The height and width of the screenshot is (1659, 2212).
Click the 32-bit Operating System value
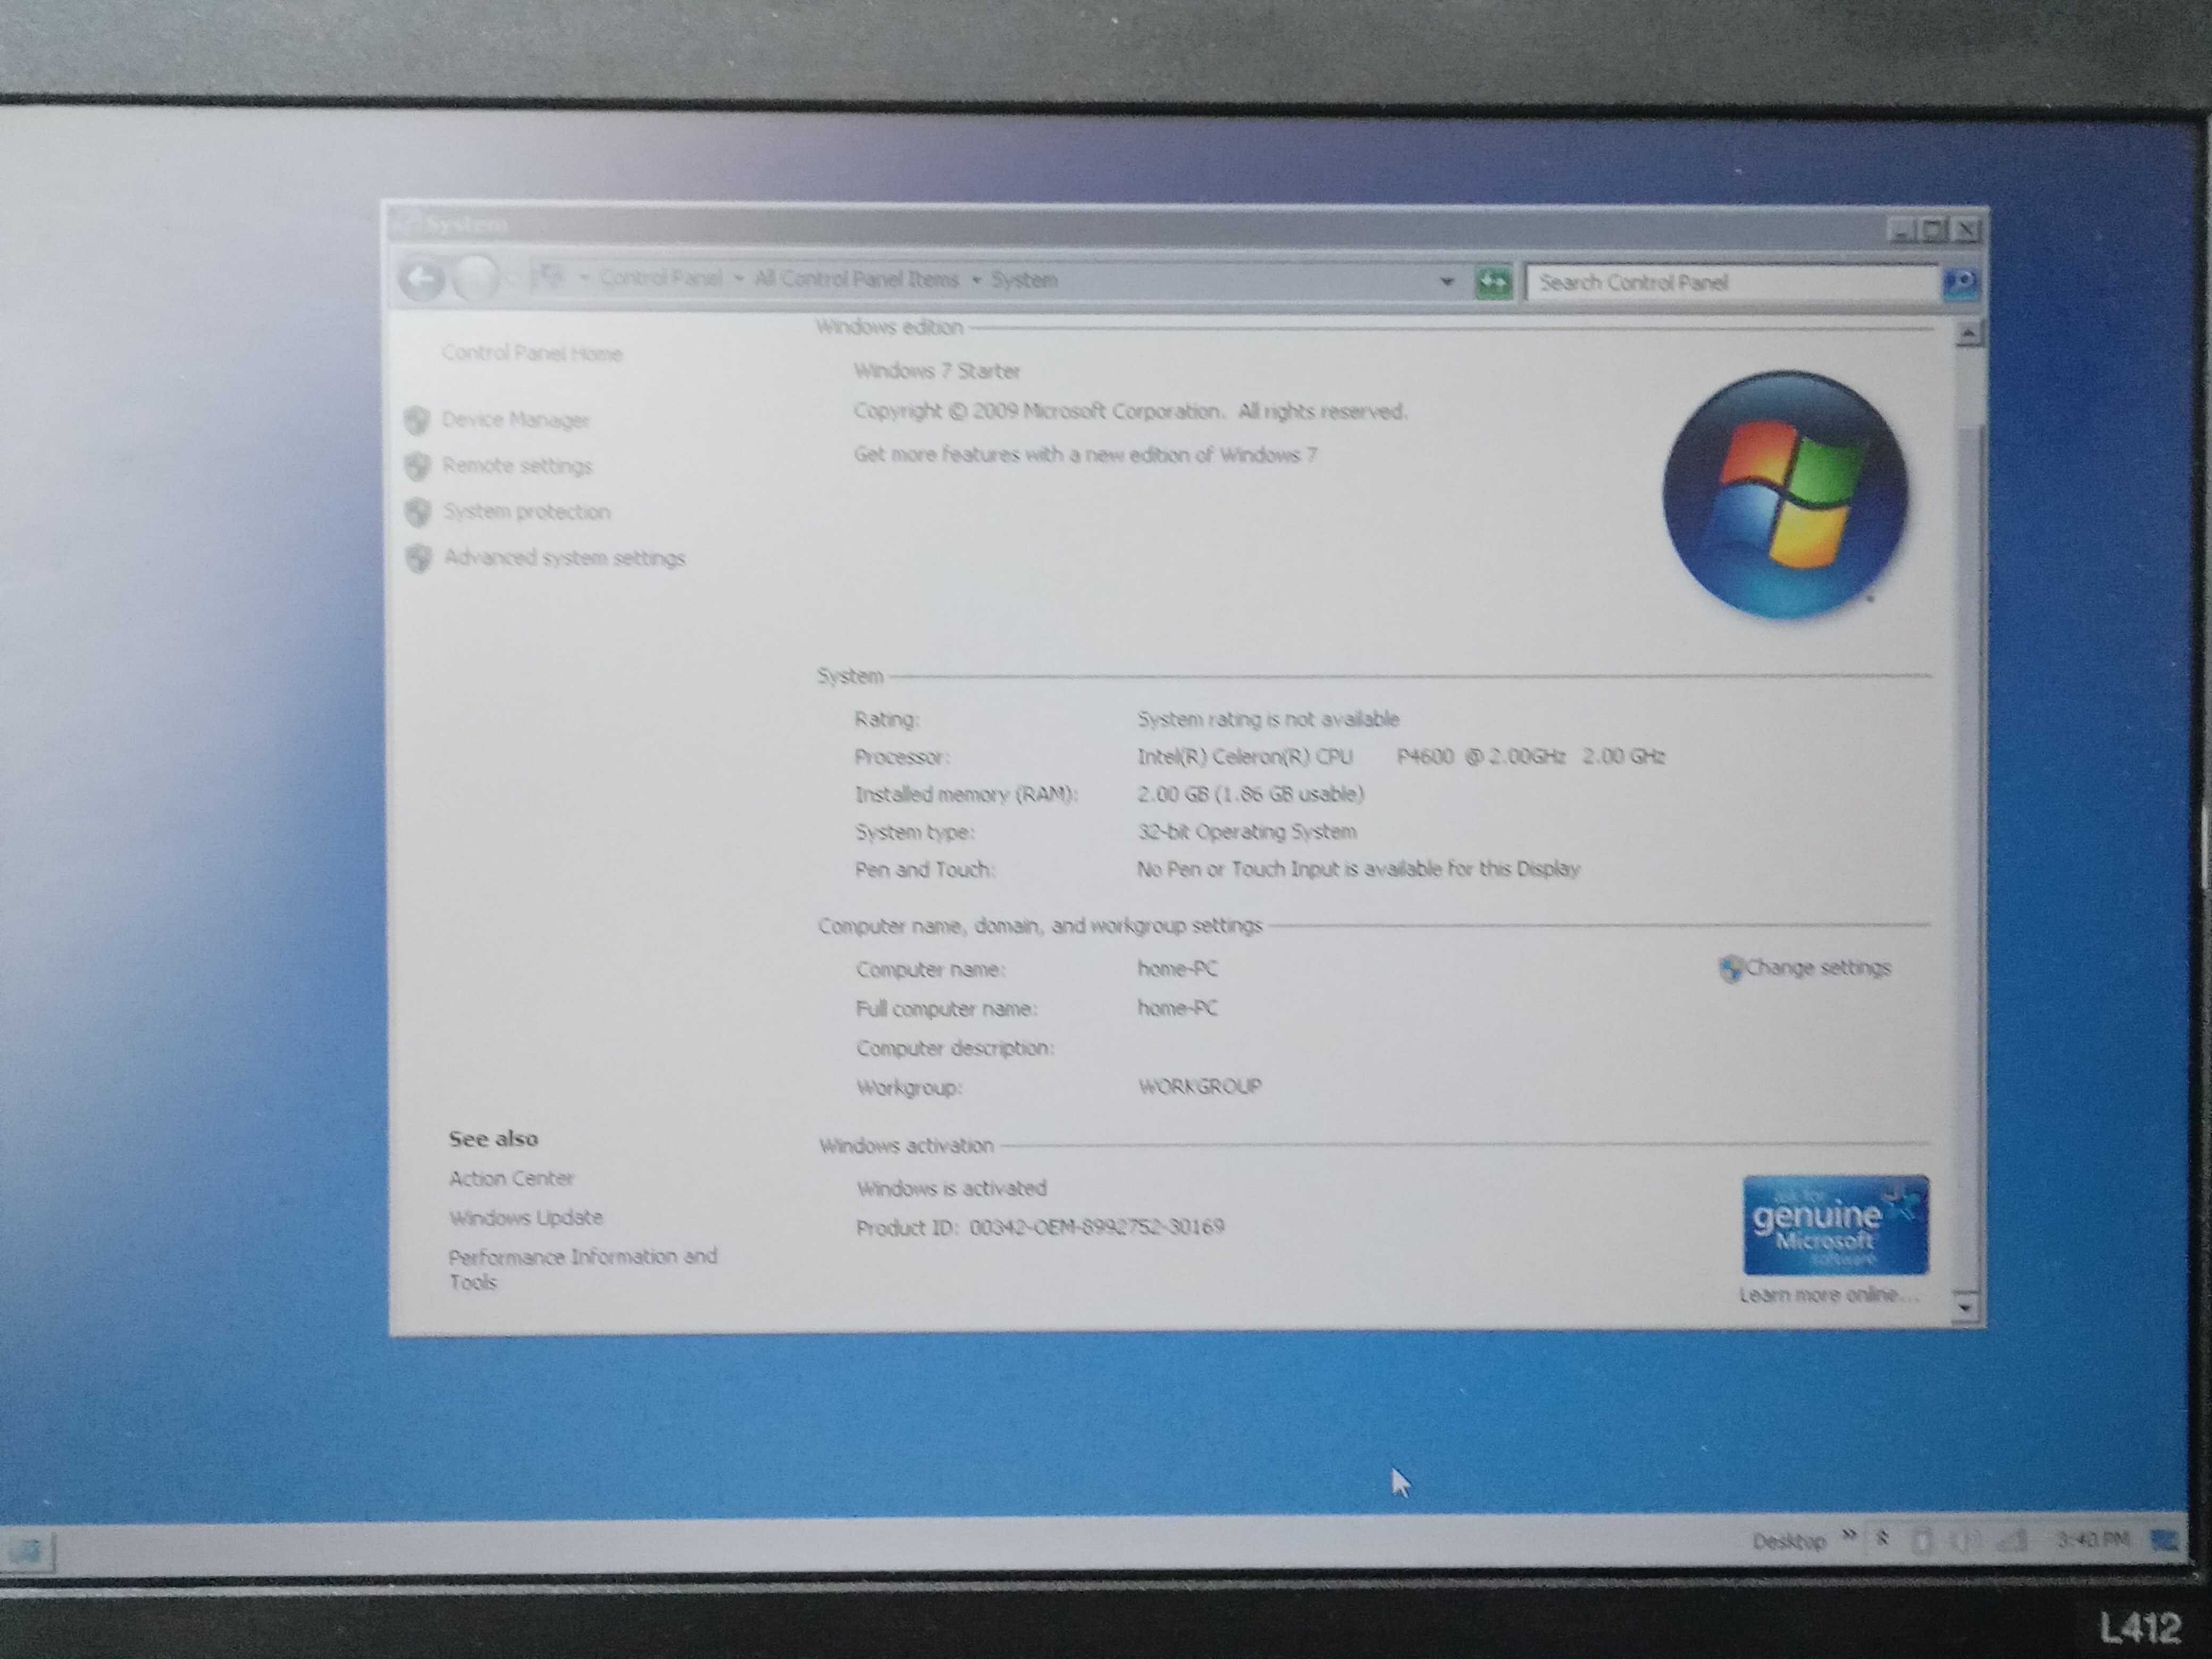(1246, 832)
